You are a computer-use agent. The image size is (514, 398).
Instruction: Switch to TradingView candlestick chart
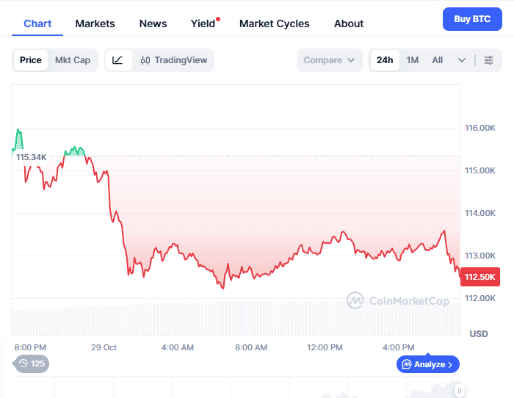pyautogui.click(x=174, y=60)
